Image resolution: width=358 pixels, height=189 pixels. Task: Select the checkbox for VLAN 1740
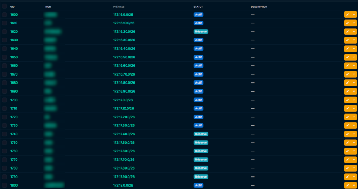point(5,134)
